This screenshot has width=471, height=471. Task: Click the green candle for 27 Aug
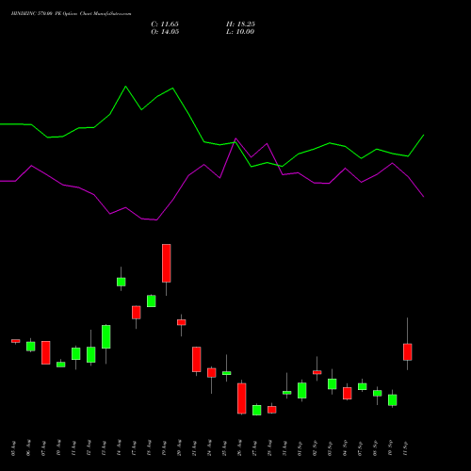tap(257, 410)
